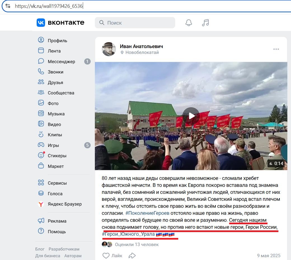This screenshot has width=291, height=260.
Task: Open Друзья friends icon
Action: pos(41,82)
